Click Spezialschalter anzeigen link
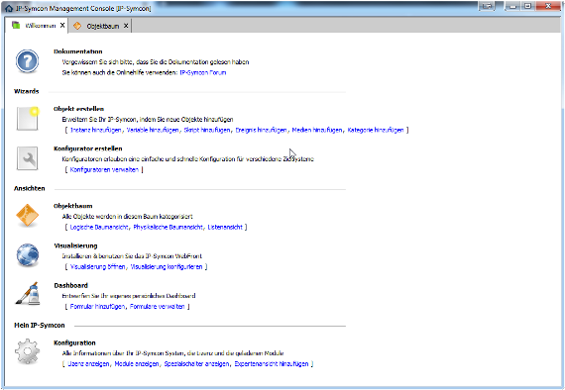Image resolution: width=565 pixels, height=390 pixels. tap(196, 363)
